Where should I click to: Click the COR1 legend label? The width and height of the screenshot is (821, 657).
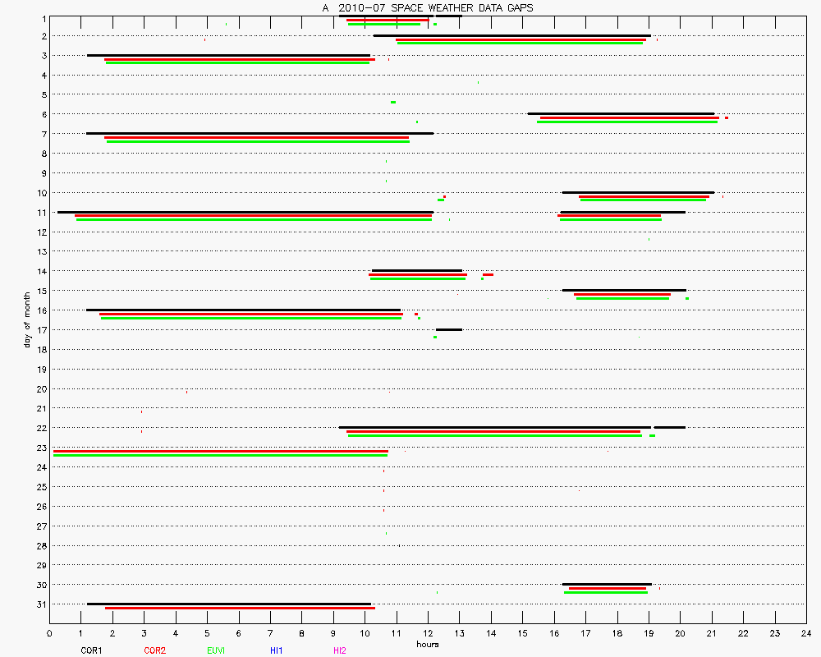point(91,650)
